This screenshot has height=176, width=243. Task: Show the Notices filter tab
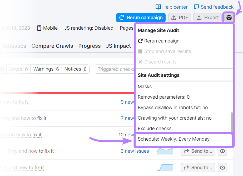(75, 69)
